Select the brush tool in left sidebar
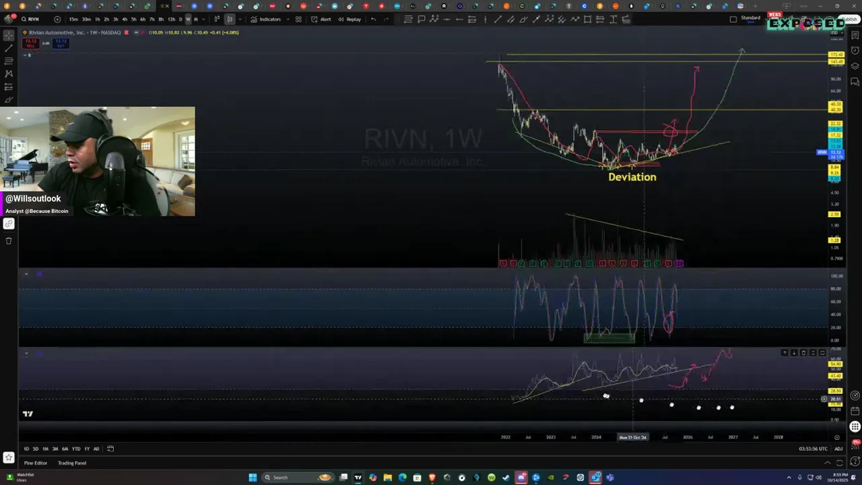Viewport: 862px width, 485px height. pyautogui.click(x=9, y=100)
